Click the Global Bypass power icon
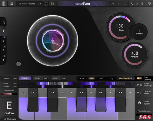The height and width of the screenshot is (121, 153). point(140,103)
